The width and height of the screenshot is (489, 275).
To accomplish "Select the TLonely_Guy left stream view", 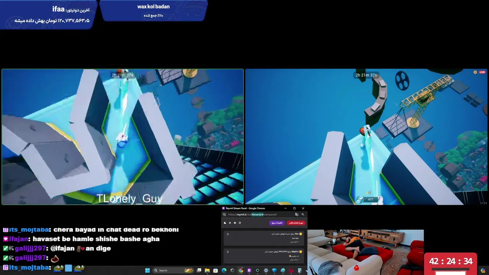I will (x=123, y=137).
